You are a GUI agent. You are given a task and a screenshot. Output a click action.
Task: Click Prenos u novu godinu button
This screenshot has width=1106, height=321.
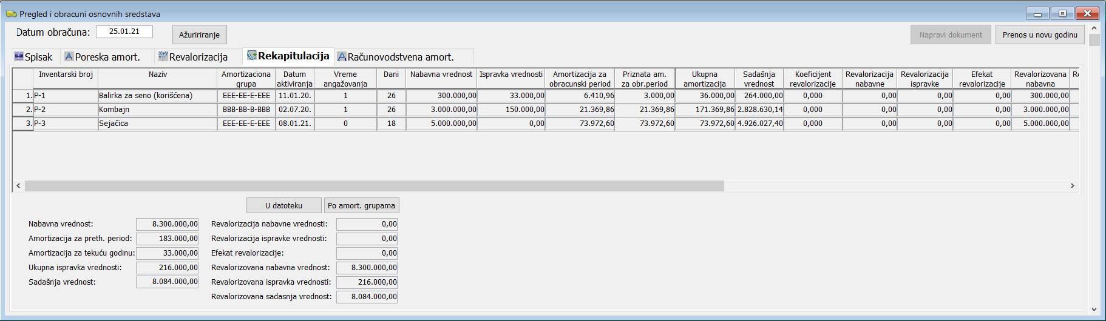[x=1040, y=35]
